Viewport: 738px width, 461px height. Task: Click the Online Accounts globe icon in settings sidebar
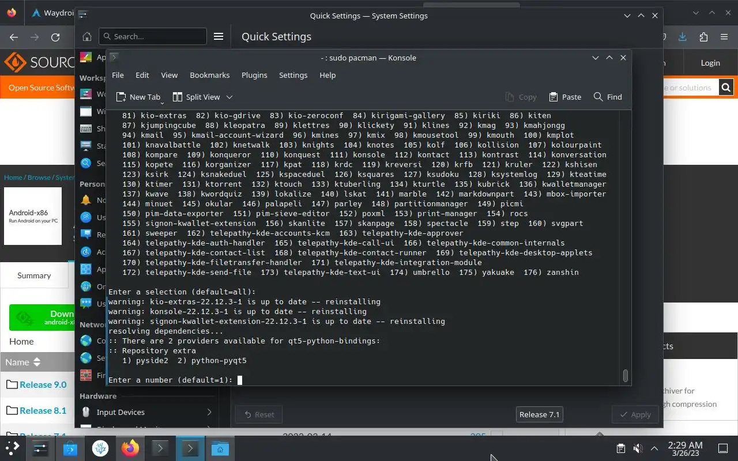click(x=86, y=286)
